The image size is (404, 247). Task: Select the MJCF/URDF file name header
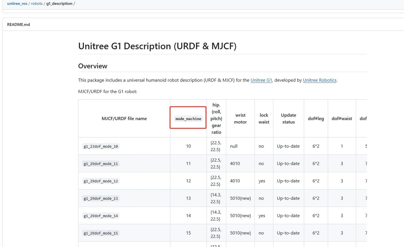[x=124, y=118]
